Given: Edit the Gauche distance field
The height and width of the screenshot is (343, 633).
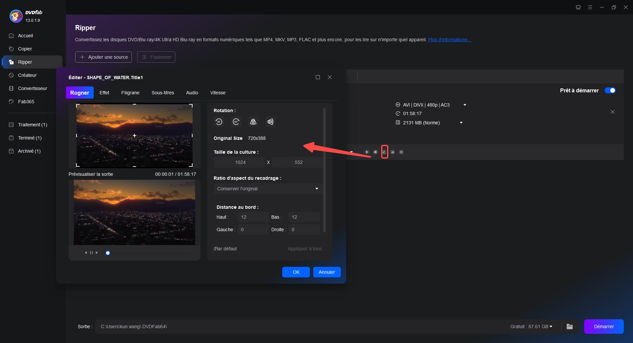Looking at the screenshot, I should click(253, 230).
